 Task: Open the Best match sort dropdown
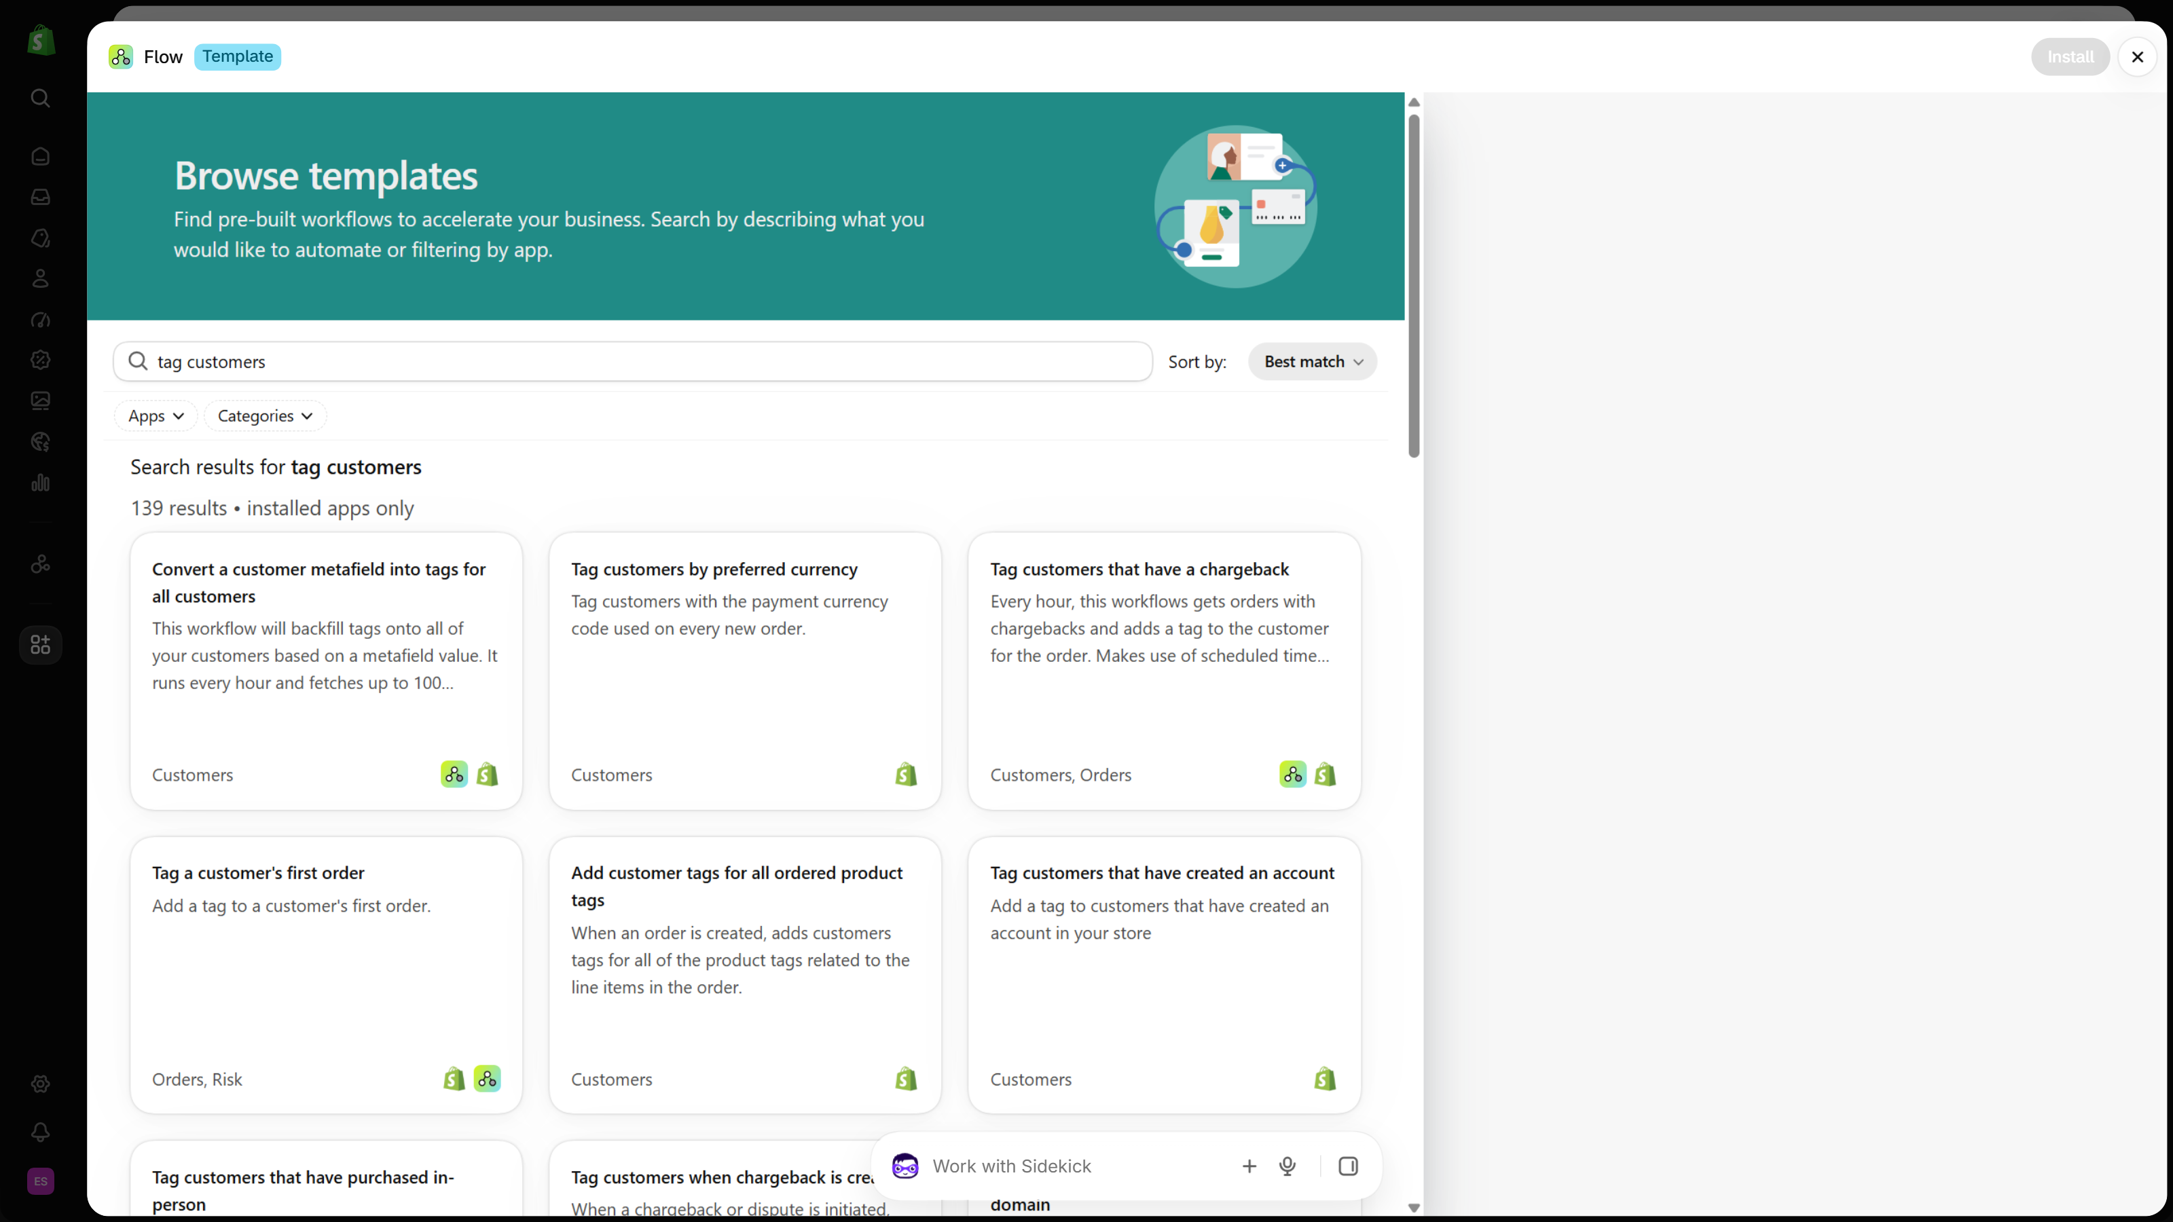(x=1313, y=362)
